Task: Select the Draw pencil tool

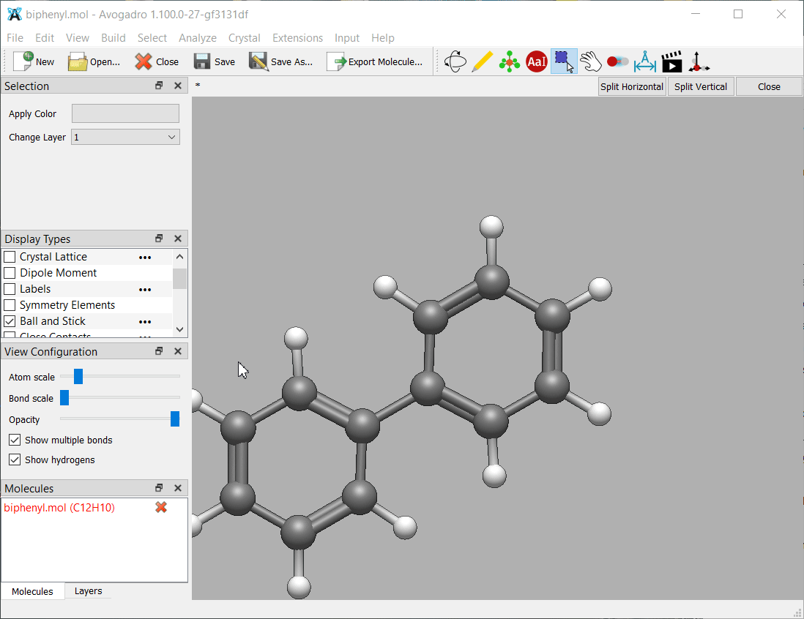Action: pos(482,62)
